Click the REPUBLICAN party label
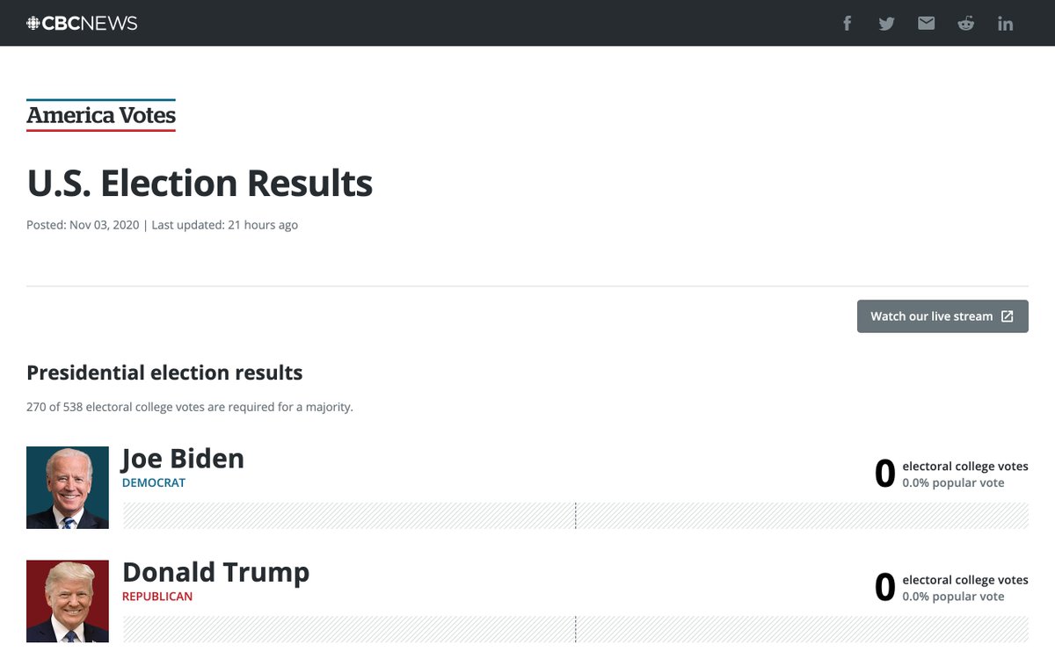Image resolution: width=1055 pixels, height=659 pixels. click(x=157, y=597)
